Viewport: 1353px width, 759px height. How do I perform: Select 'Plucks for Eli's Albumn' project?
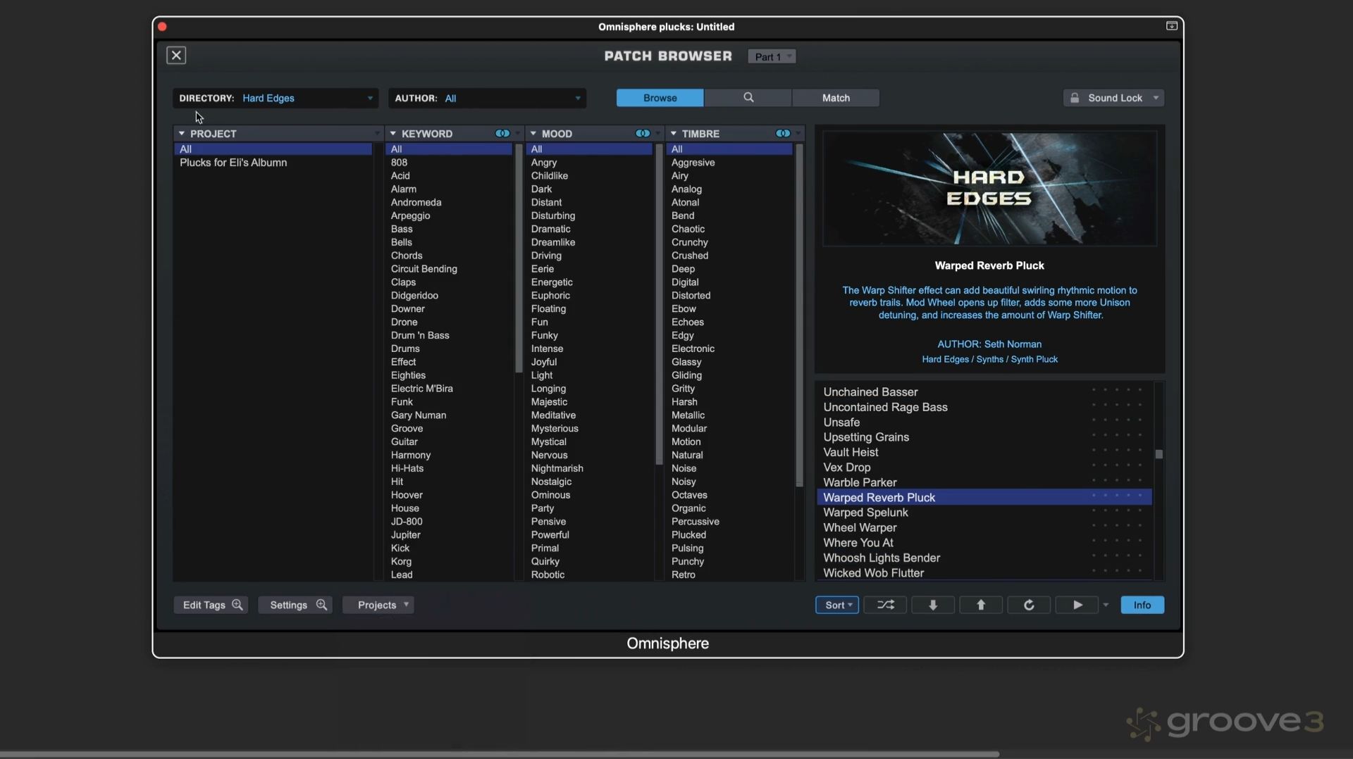tap(273, 163)
